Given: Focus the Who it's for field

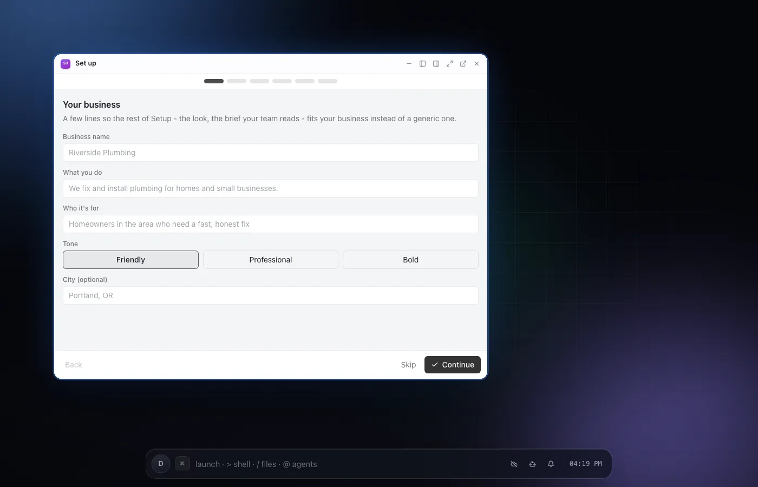Looking at the screenshot, I should click(x=271, y=224).
